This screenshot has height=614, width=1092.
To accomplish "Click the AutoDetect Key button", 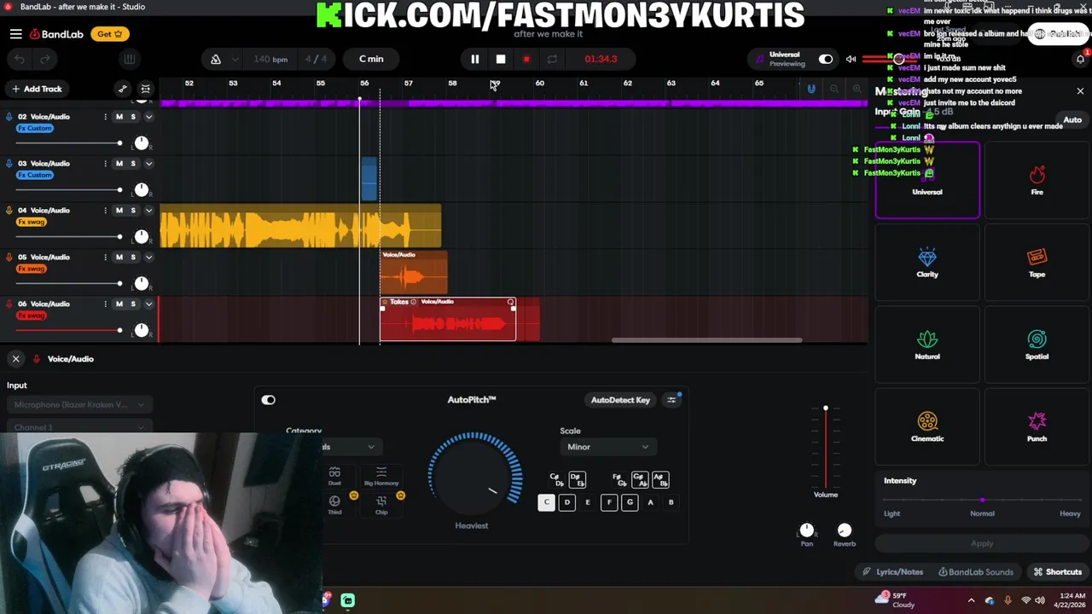I will click(x=620, y=400).
